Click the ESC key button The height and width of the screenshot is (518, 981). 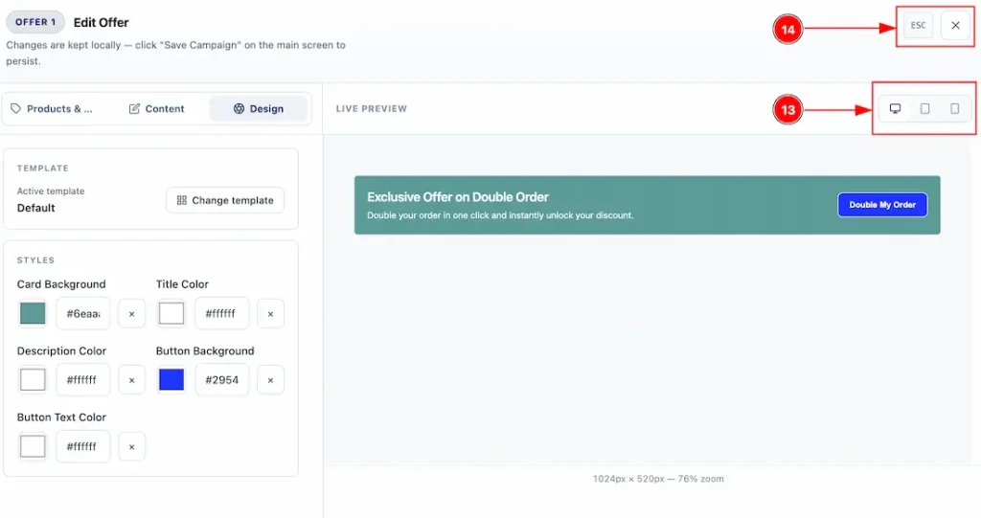918,26
